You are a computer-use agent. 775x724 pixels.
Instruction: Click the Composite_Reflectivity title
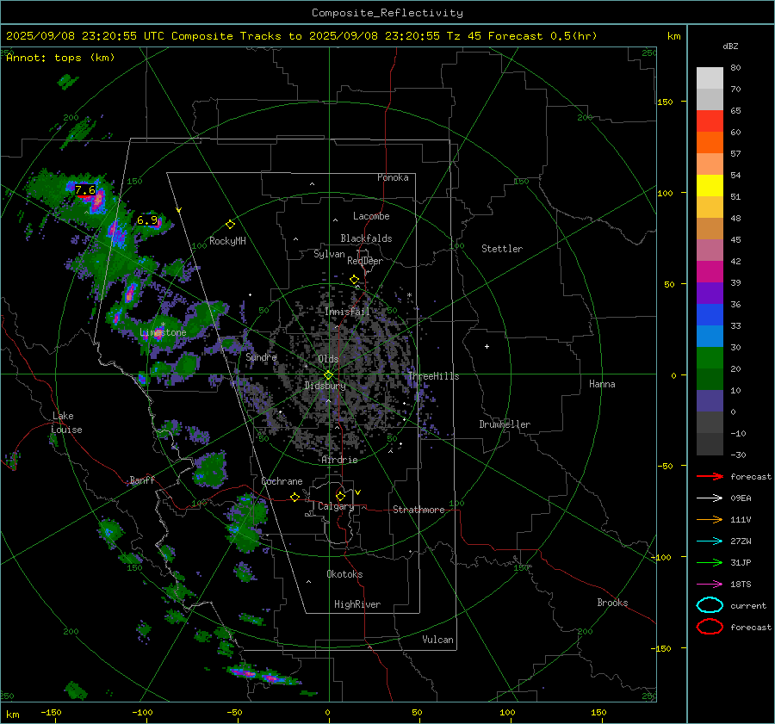point(387,13)
